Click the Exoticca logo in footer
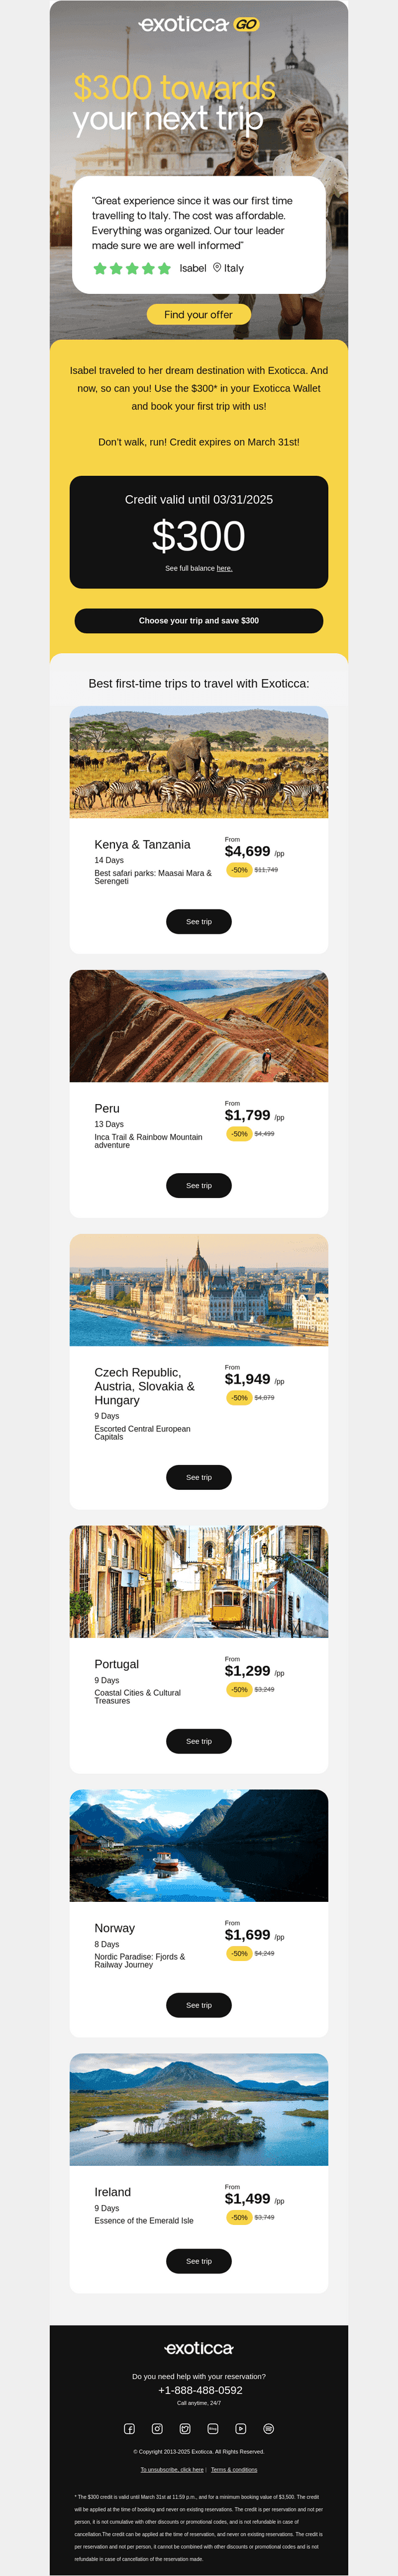This screenshot has height=2576, width=398. click(199, 2348)
